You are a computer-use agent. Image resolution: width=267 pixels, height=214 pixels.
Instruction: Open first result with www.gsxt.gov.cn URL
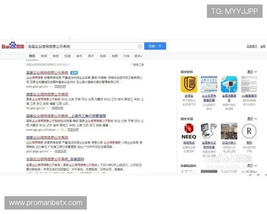coord(47,73)
